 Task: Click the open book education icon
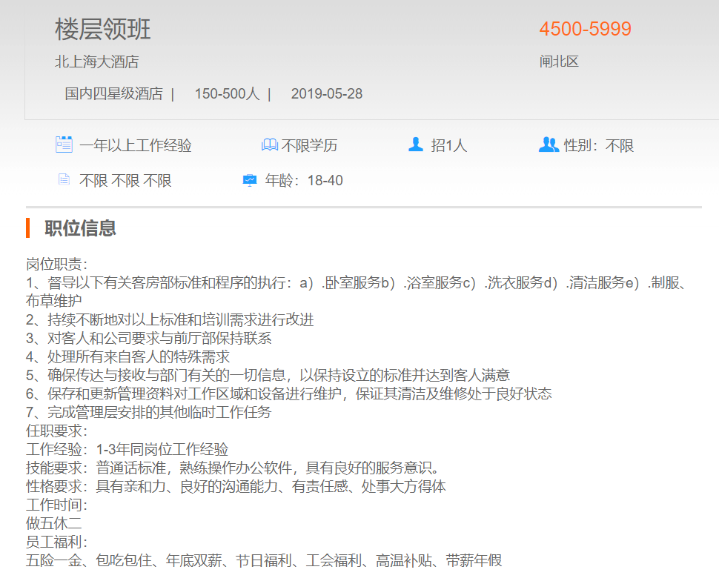tap(269, 145)
